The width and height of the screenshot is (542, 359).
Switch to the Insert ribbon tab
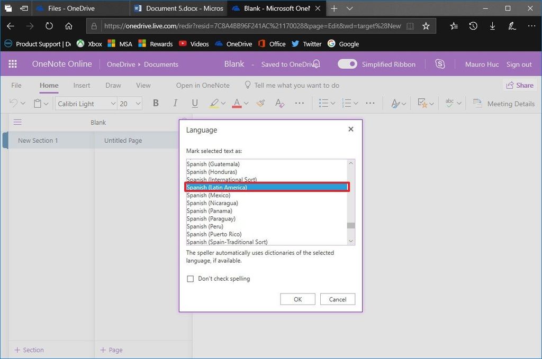coord(82,85)
